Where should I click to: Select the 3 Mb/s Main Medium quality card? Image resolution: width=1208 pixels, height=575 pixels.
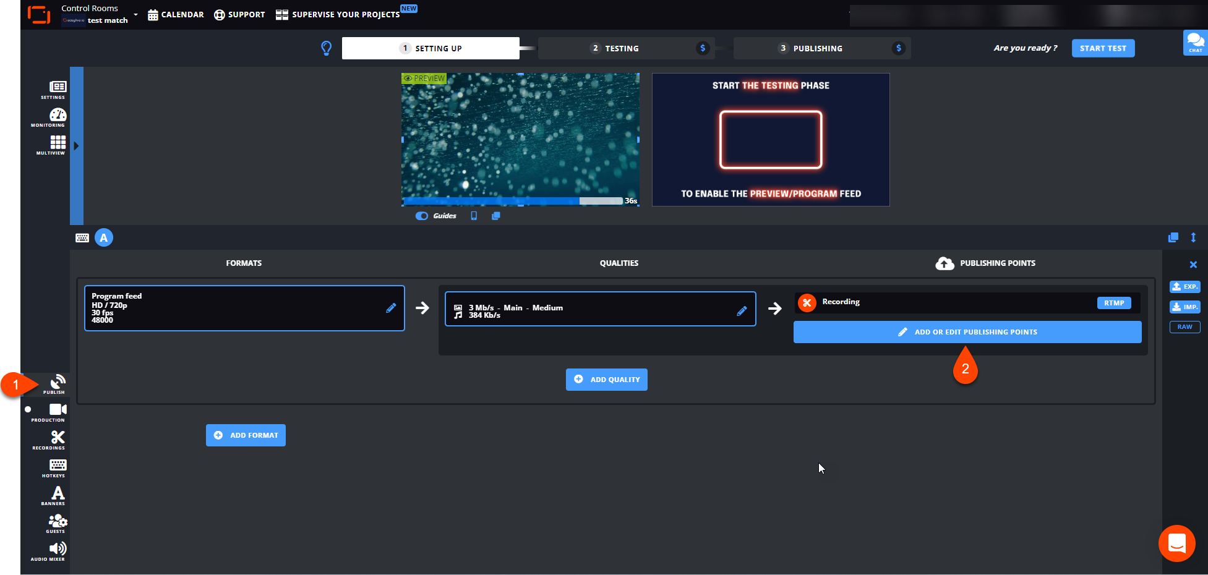pos(600,309)
